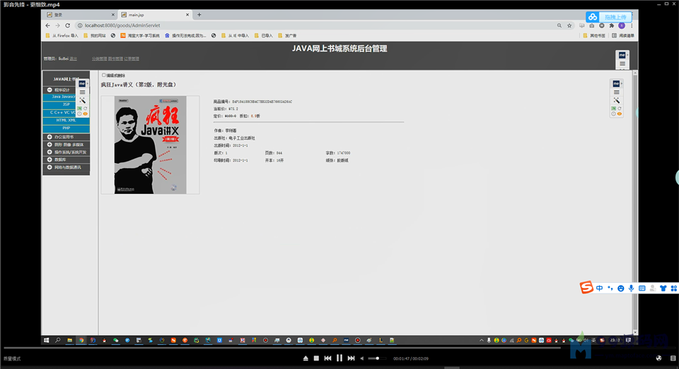Click the 退出 logout link

click(73, 59)
